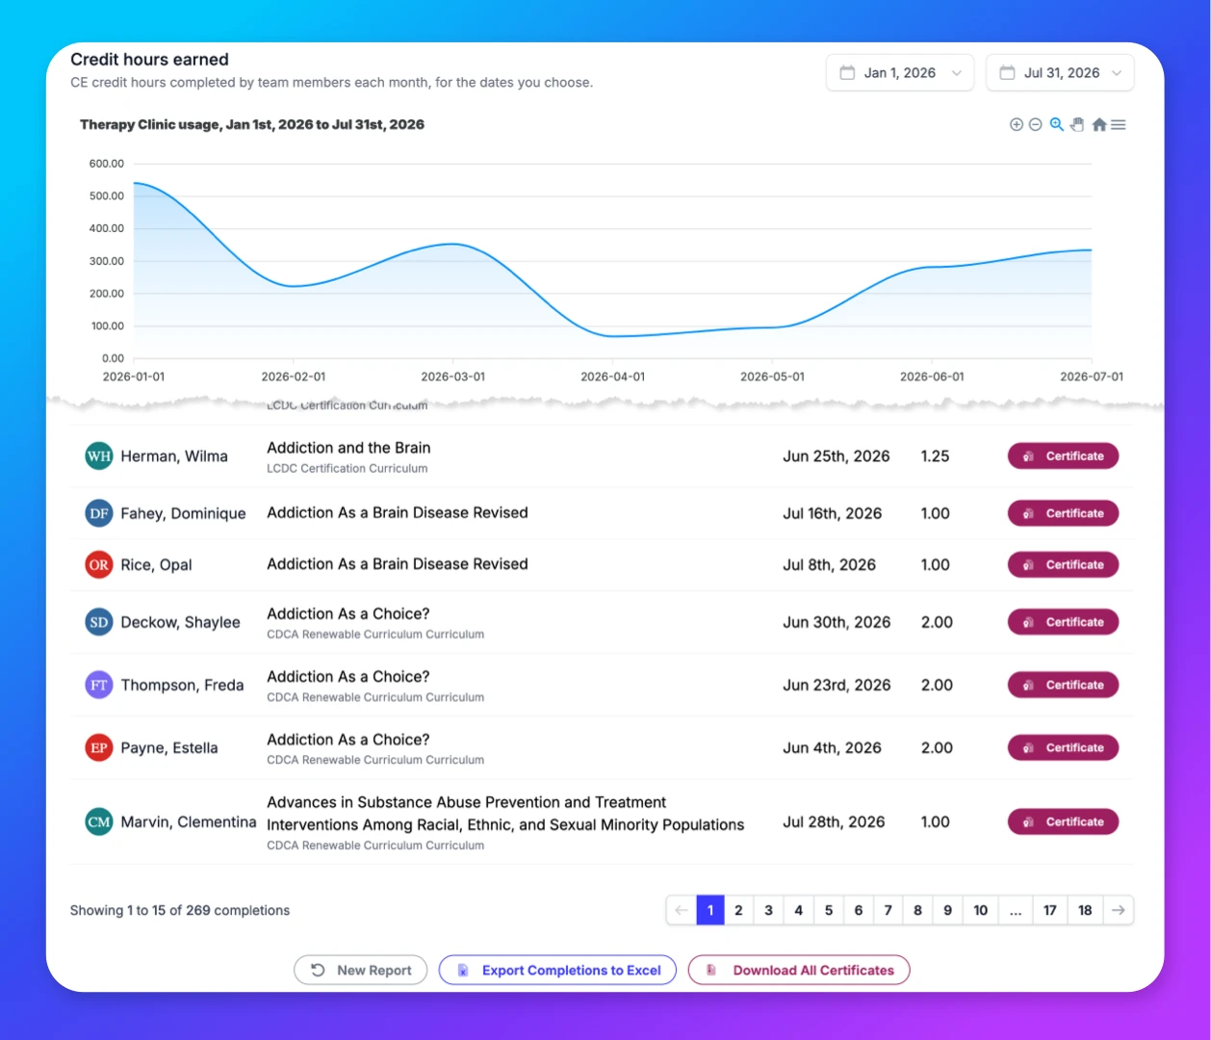Click Freda Thompson's FT avatar
The image size is (1211, 1040).
(99, 685)
